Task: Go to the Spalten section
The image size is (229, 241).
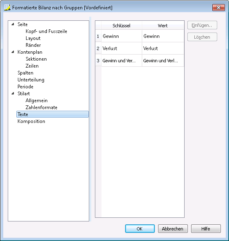Action: click(25, 73)
